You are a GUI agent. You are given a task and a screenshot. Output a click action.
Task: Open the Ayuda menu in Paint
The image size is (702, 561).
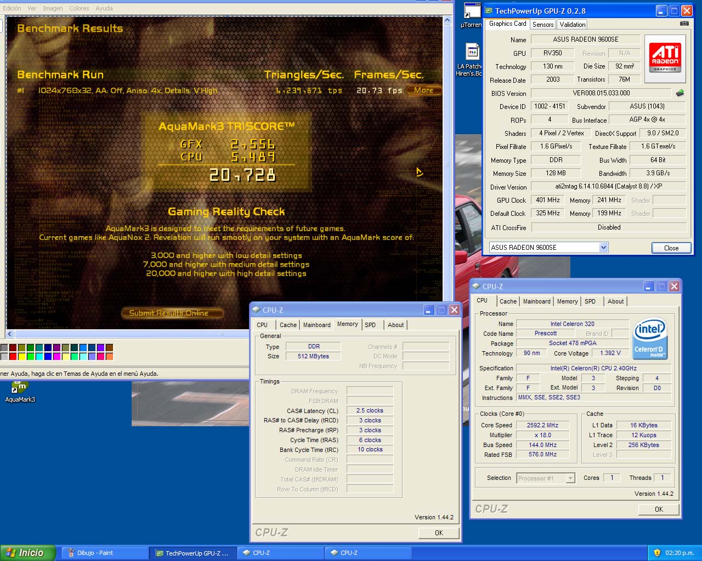tap(104, 8)
